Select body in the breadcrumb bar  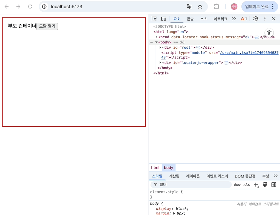pyautogui.click(x=169, y=168)
